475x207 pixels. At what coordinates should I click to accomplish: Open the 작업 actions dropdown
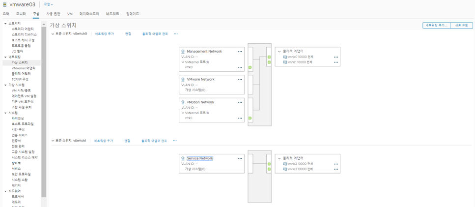48,4
